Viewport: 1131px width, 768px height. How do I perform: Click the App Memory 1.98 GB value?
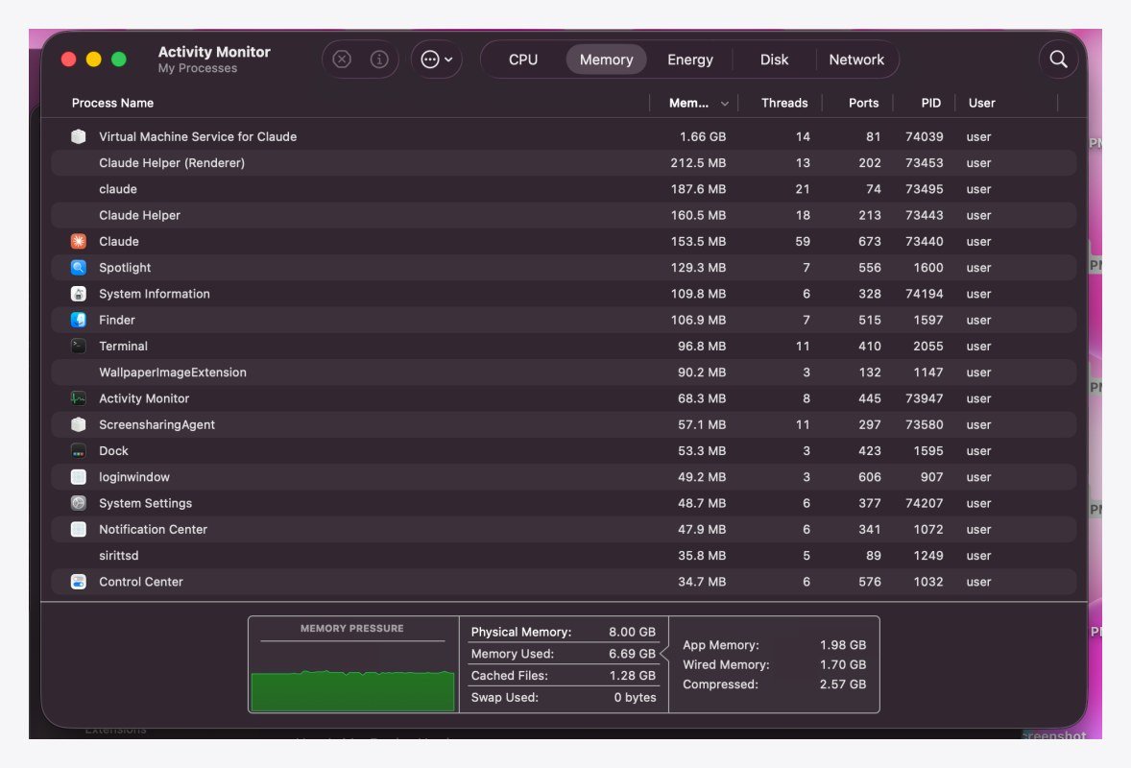842,645
